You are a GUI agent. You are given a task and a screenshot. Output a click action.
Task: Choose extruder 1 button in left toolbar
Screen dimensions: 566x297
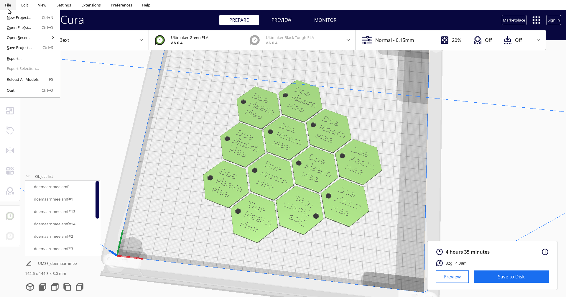point(10,216)
